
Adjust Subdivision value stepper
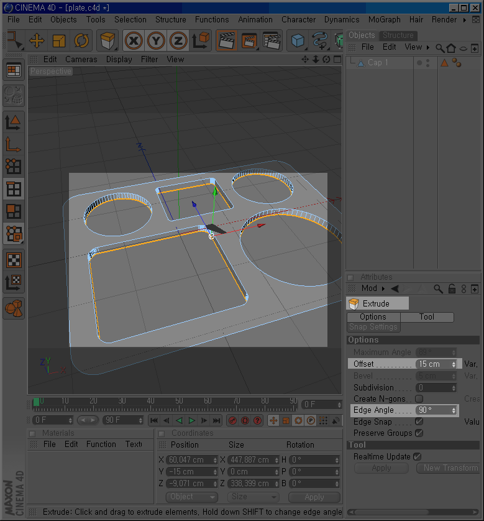[454, 388]
